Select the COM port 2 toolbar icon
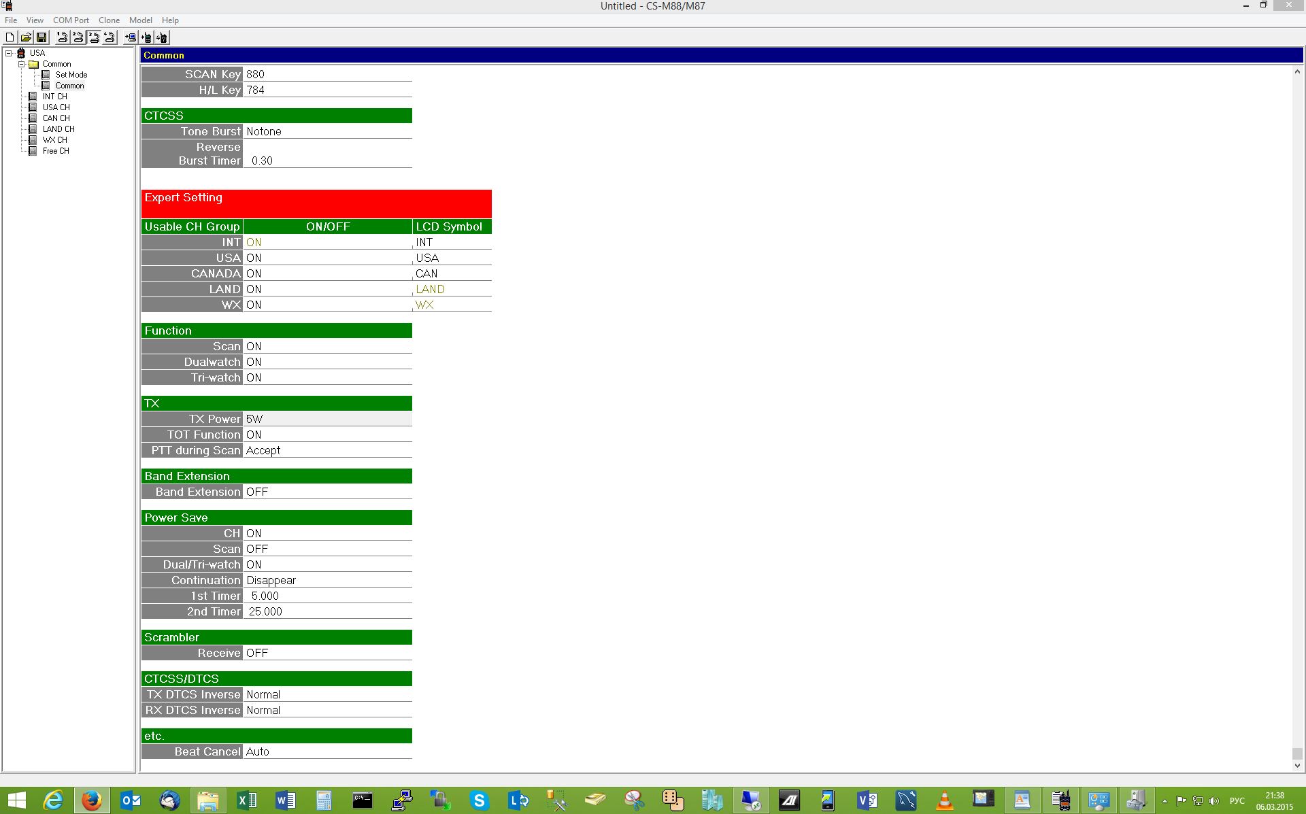This screenshot has width=1306, height=814. click(78, 37)
